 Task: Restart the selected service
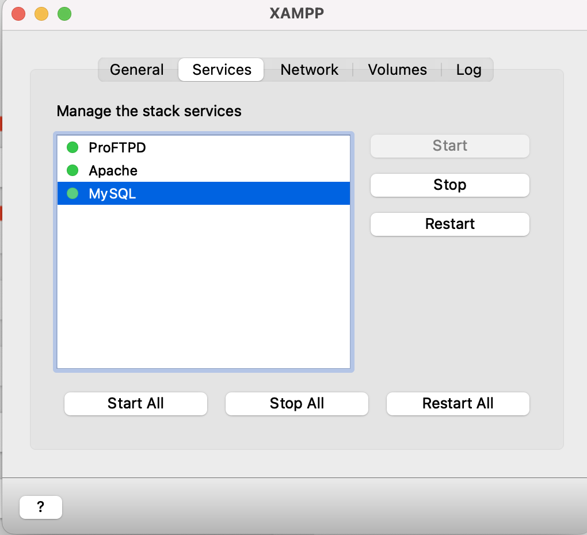tap(450, 224)
